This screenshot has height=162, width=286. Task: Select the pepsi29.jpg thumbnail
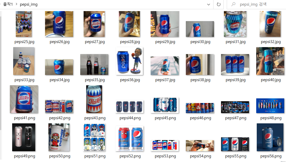tap(165, 24)
